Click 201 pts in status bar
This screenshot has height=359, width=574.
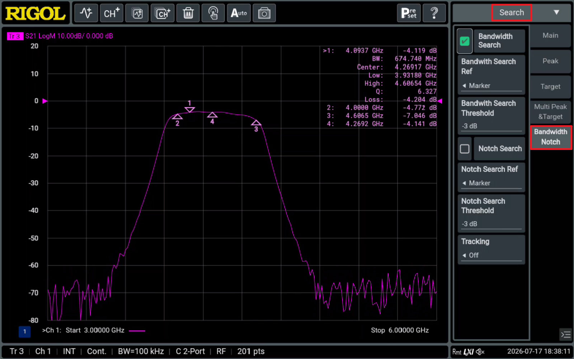[x=251, y=351]
